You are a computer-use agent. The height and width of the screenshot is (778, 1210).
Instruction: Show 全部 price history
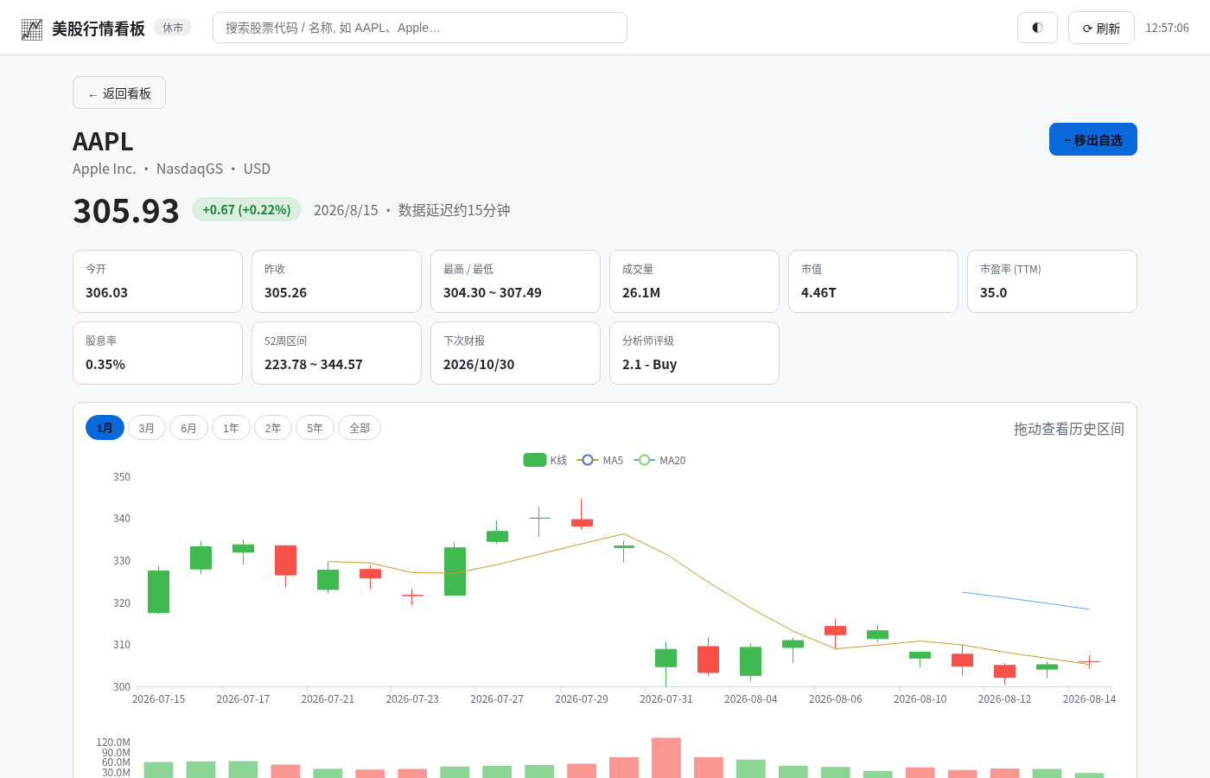360,428
